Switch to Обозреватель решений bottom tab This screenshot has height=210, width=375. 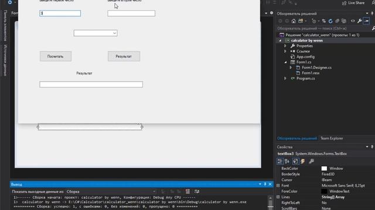coord(297,138)
